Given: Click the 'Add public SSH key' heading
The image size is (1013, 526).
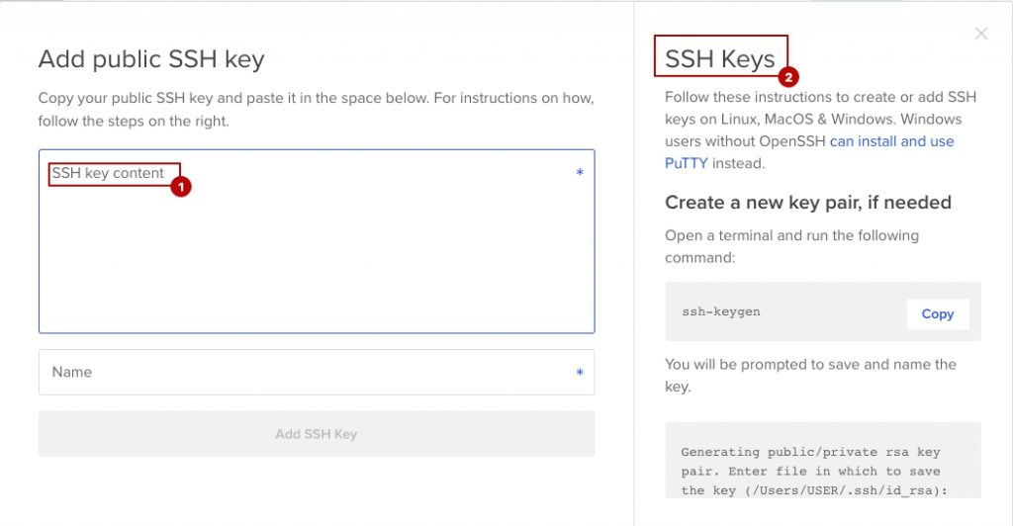Looking at the screenshot, I should (x=151, y=58).
